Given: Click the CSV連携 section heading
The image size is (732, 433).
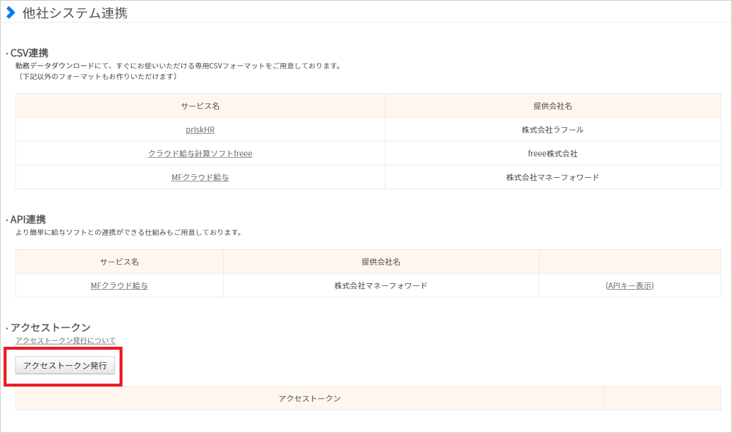Looking at the screenshot, I should point(30,53).
